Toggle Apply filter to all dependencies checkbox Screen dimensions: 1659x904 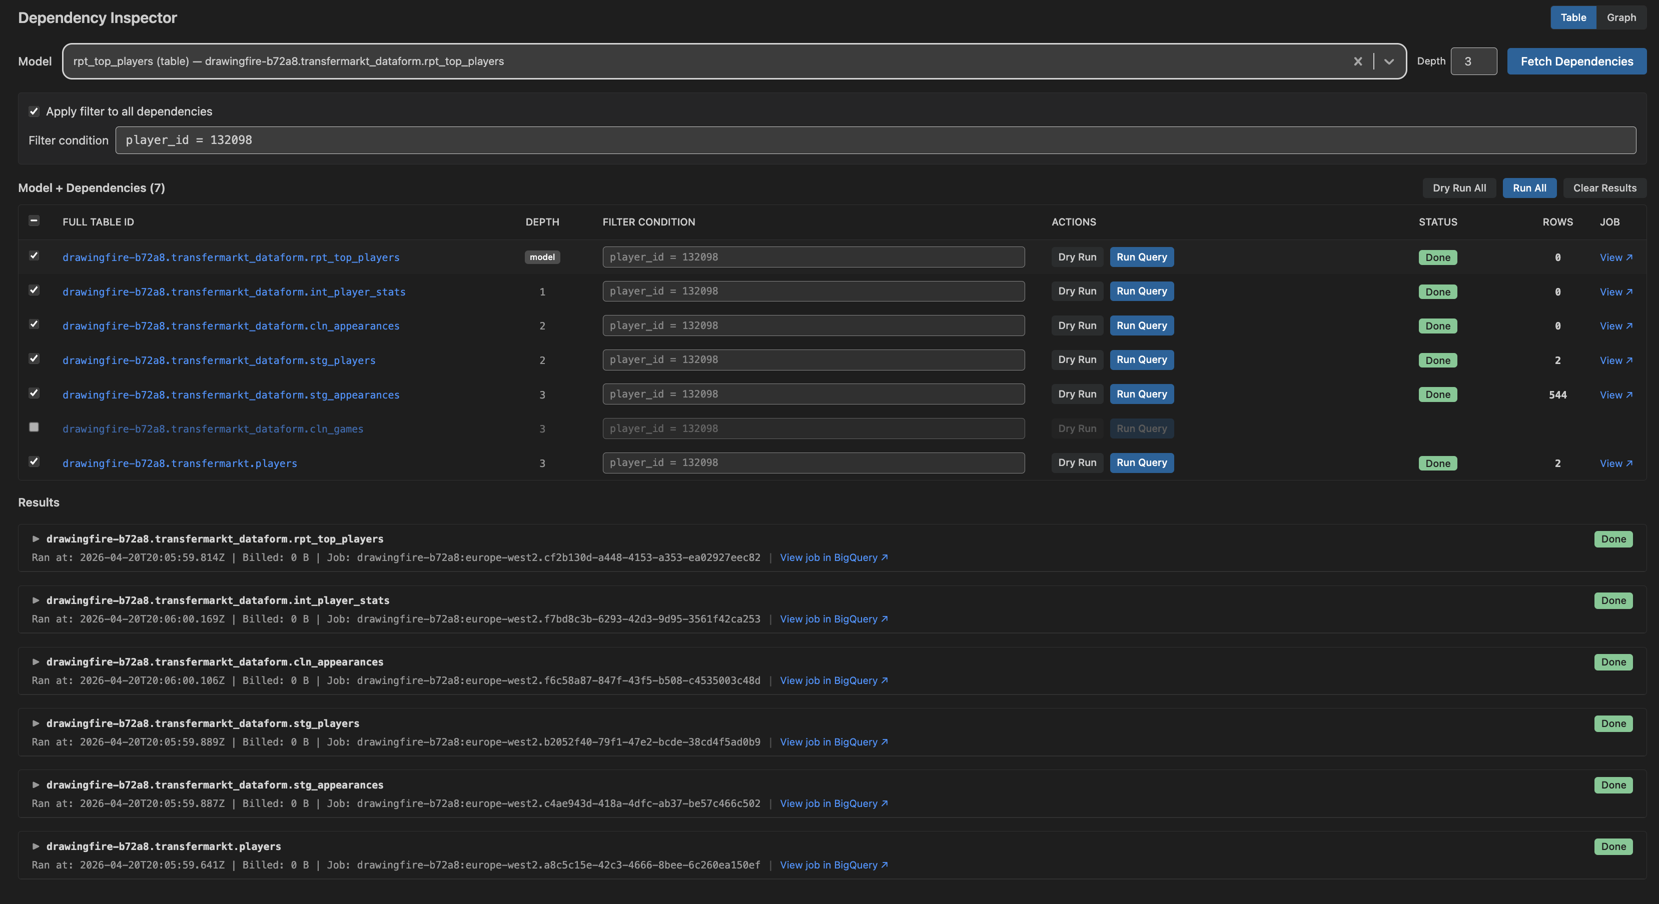click(x=34, y=111)
